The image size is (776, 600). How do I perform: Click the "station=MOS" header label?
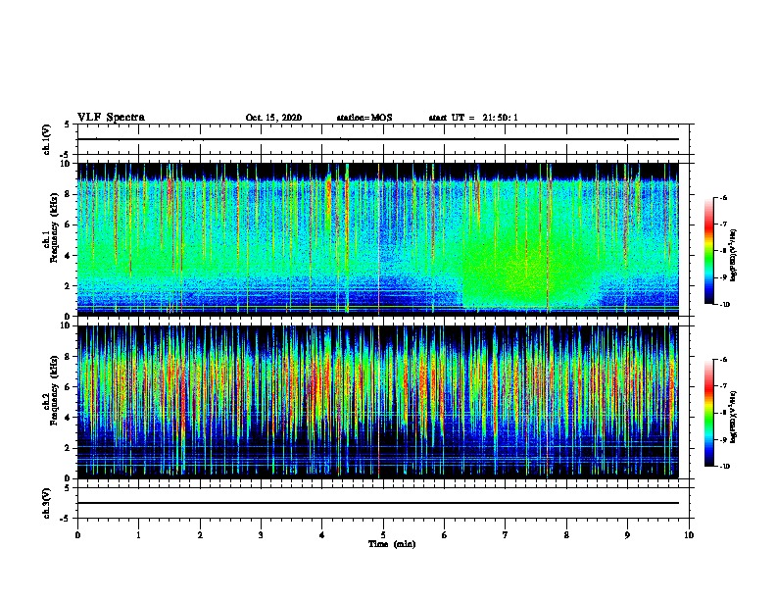(x=364, y=118)
